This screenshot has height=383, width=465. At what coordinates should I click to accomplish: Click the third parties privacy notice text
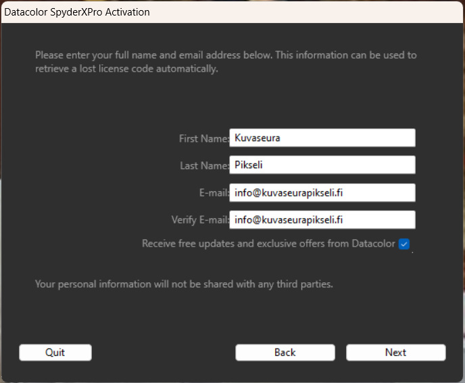pos(184,284)
